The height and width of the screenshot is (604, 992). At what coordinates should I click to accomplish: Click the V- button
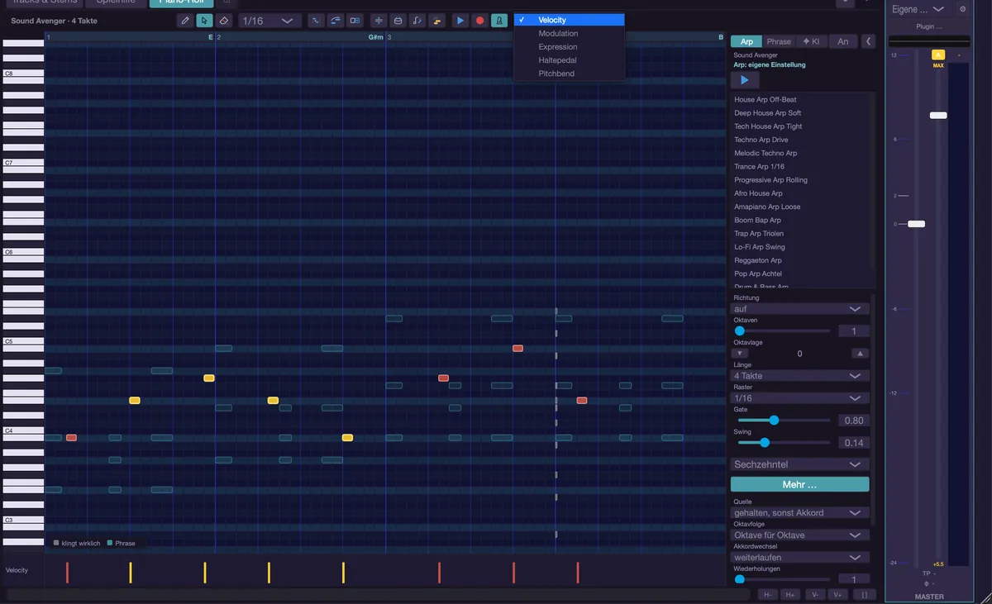[x=815, y=595]
